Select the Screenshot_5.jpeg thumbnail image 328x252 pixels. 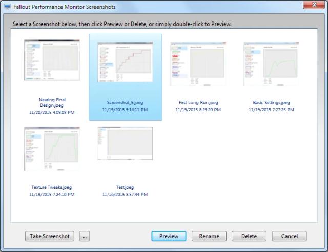[x=125, y=62]
